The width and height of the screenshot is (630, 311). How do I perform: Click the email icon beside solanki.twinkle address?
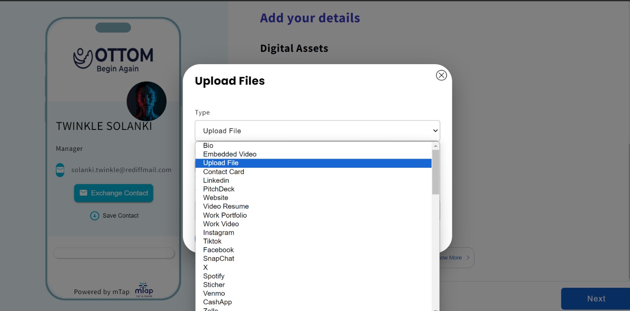pyautogui.click(x=60, y=170)
